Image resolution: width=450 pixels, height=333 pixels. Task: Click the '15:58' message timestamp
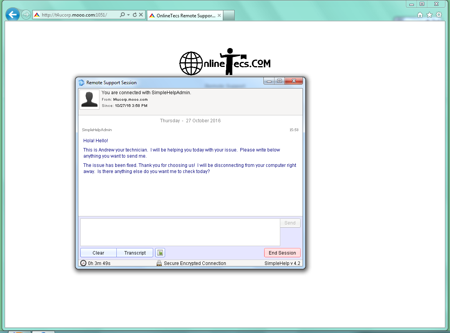[294, 130]
